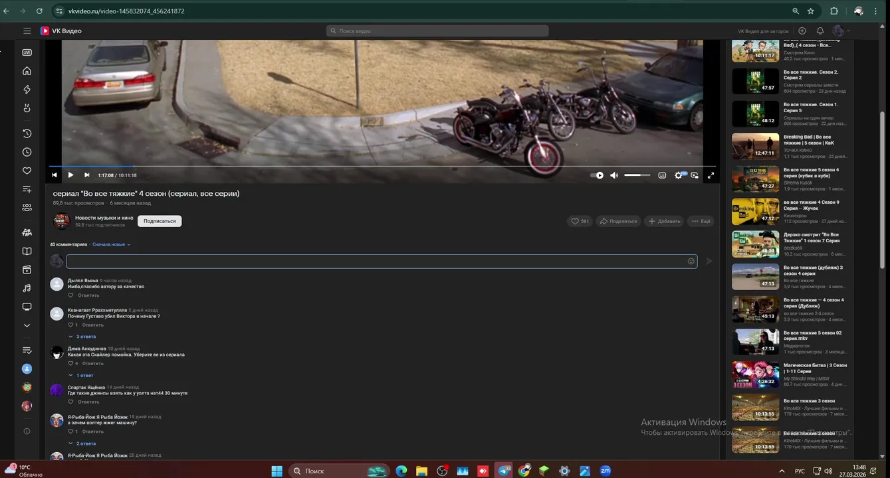
Task: Enter fullscreen mode in the player
Action: (711, 175)
